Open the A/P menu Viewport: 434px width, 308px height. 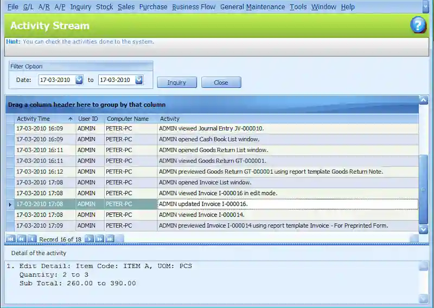(x=60, y=7)
